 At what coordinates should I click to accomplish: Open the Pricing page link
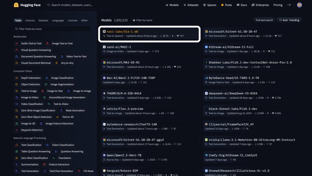tap(278, 5)
